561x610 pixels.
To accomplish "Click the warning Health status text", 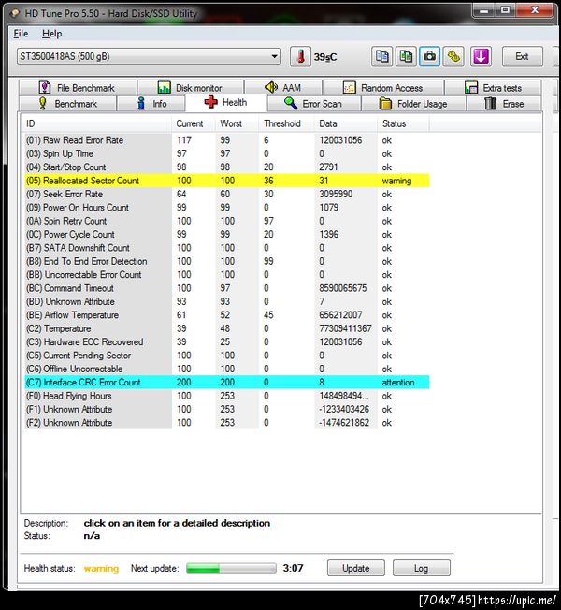I will tap(101, 569).
